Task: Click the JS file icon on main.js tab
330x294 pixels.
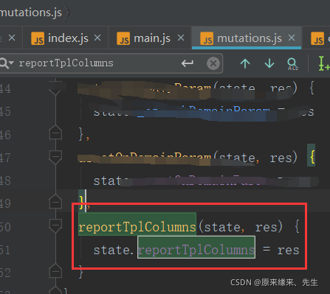Action: [123, 38]
